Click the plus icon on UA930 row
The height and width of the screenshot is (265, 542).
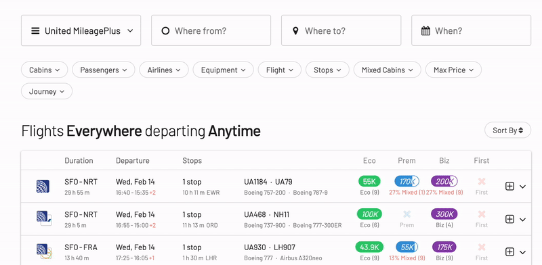(x=510, y=251)
